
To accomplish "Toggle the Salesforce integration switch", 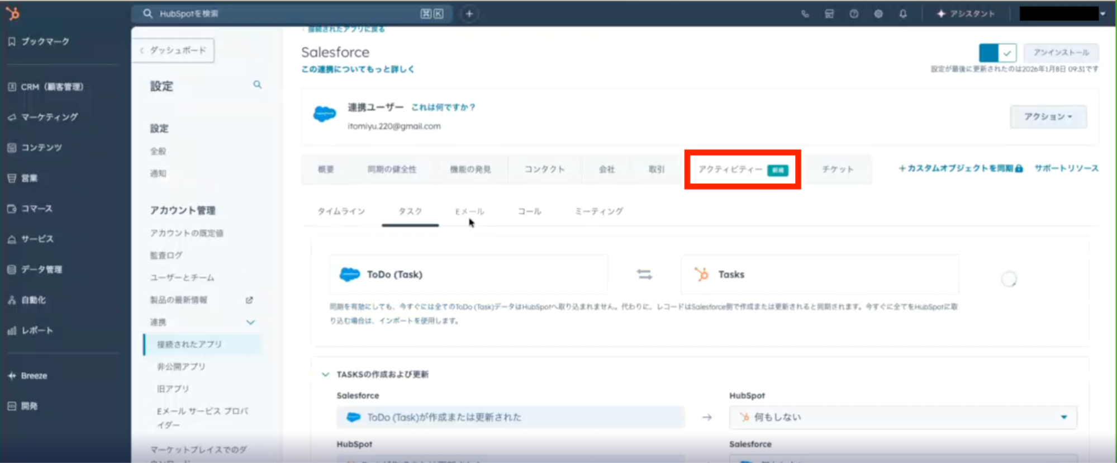I will point(997,53).
